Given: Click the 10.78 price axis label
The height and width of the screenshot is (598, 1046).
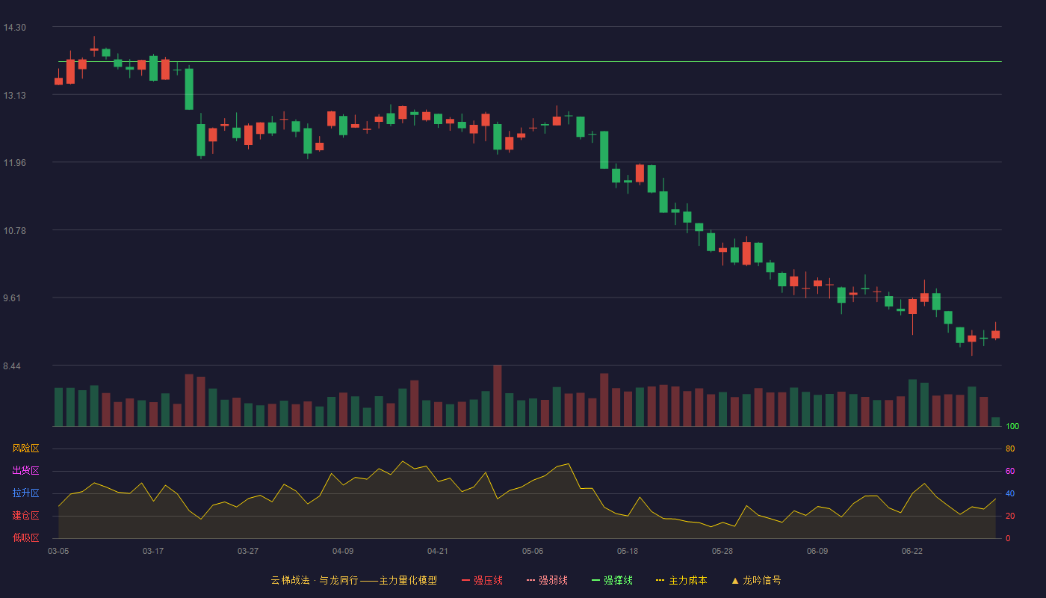Looking at the screenshot, I should [x=15, y=230].
